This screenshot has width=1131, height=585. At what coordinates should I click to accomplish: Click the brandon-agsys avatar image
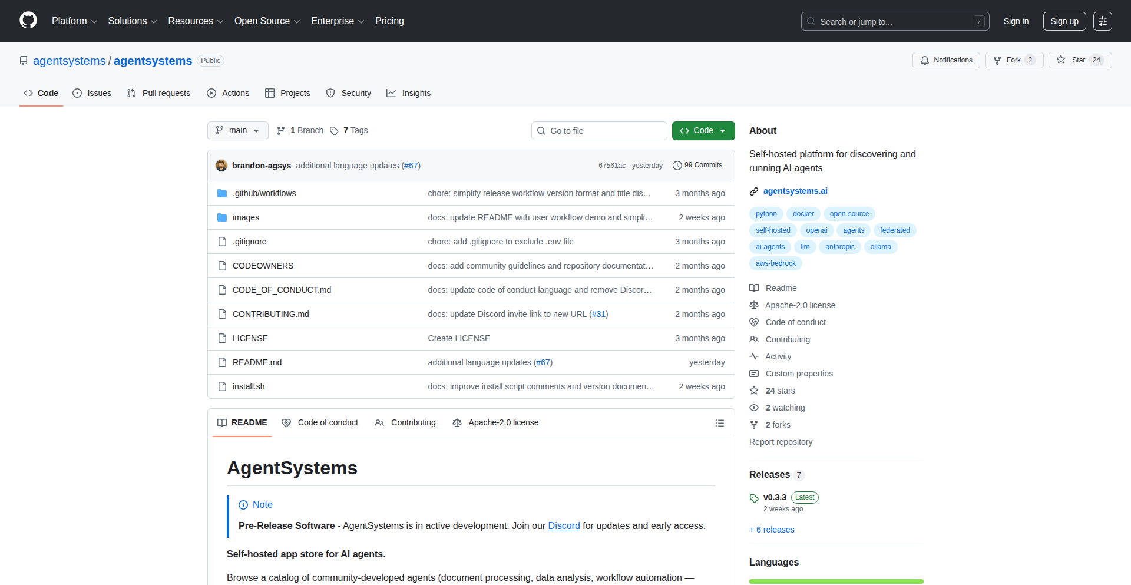point(221,166)
